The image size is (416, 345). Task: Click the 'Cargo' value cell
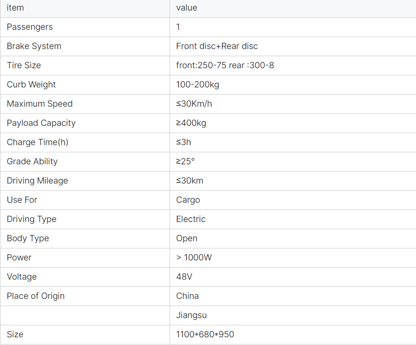[188, 200]
